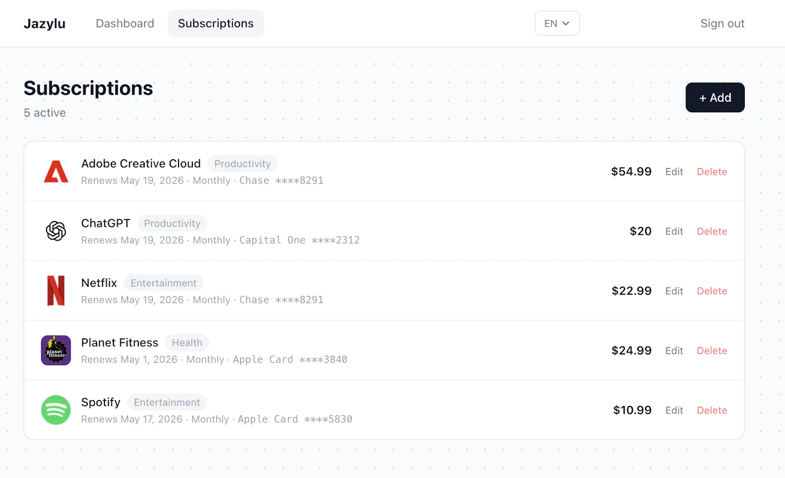785x478 pixels.
Task: Click the Subscriptions page heading
Action: coord(88,89)
